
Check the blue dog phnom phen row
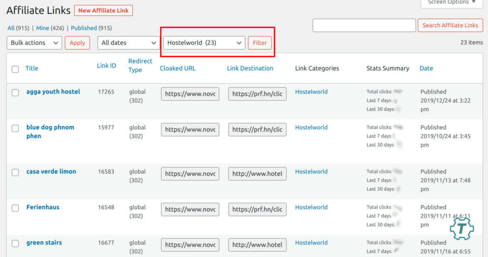pos(15,128)
